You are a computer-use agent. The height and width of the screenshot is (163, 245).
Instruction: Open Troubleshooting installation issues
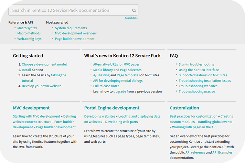(205, 80)
